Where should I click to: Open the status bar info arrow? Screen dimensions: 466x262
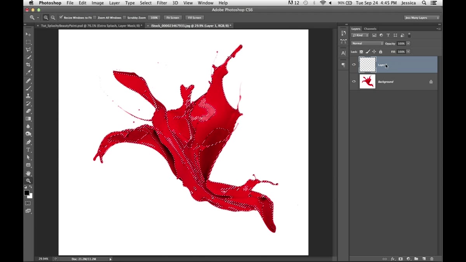(x=110, y=259)
